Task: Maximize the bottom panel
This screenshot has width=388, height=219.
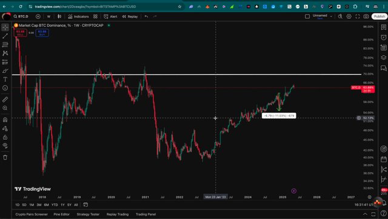Action: click(x=373, y=214)
